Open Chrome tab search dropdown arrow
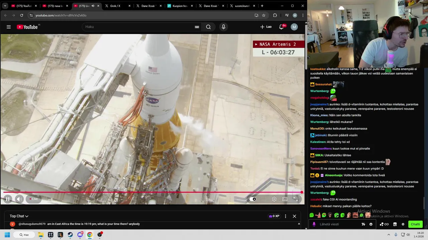The width and height of the screenshot is (428, 240). tap(5, 6)
